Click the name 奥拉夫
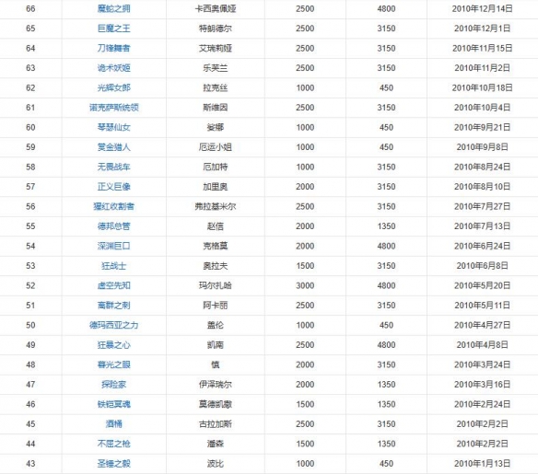 [216, 266]
